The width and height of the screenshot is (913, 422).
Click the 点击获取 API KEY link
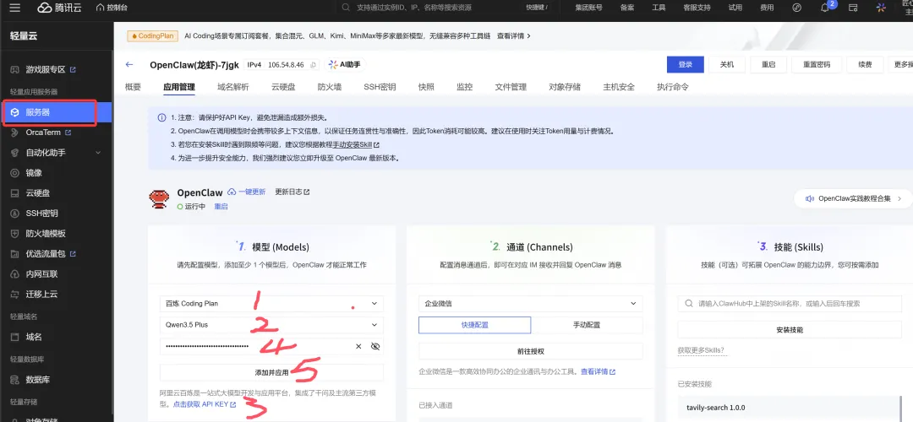click(x=205, y=404)
